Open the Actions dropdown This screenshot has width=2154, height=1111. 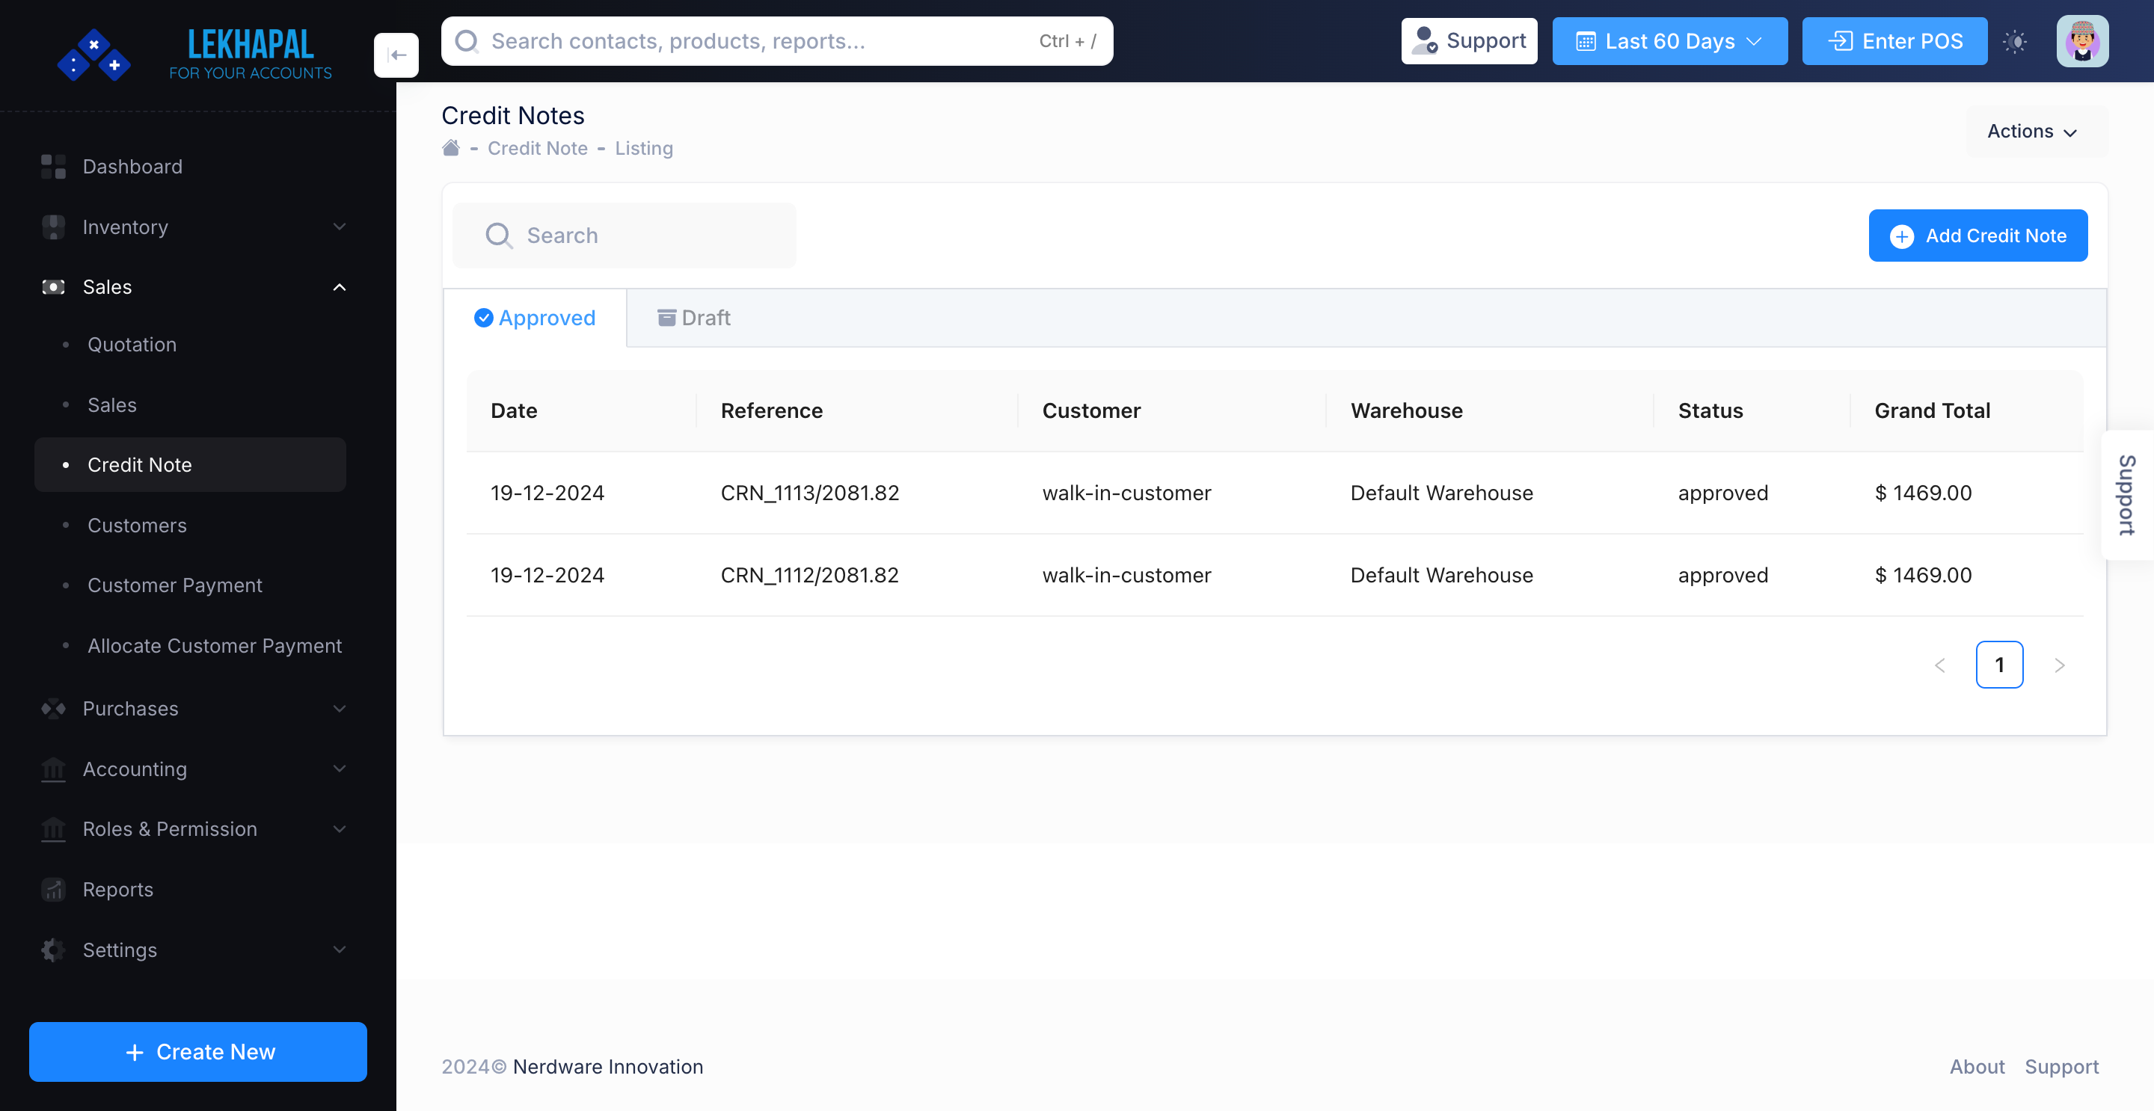2032,132
